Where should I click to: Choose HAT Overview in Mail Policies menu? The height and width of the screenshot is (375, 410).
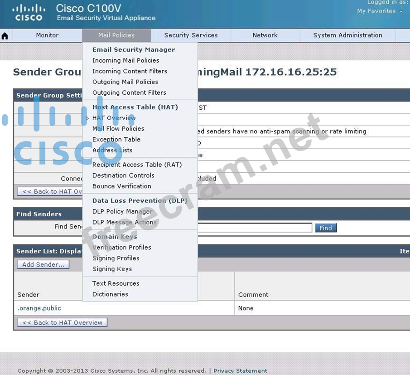tap(114, 118)
